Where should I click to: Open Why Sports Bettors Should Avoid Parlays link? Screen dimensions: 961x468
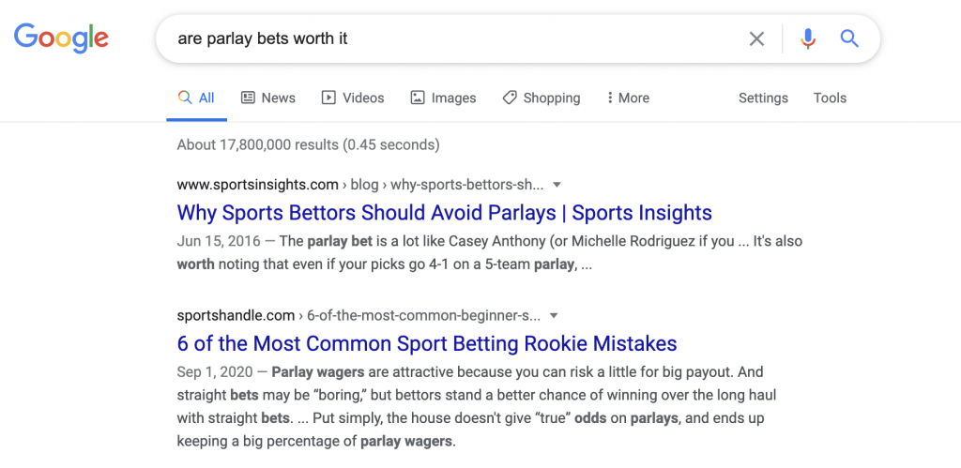point(444,213)
